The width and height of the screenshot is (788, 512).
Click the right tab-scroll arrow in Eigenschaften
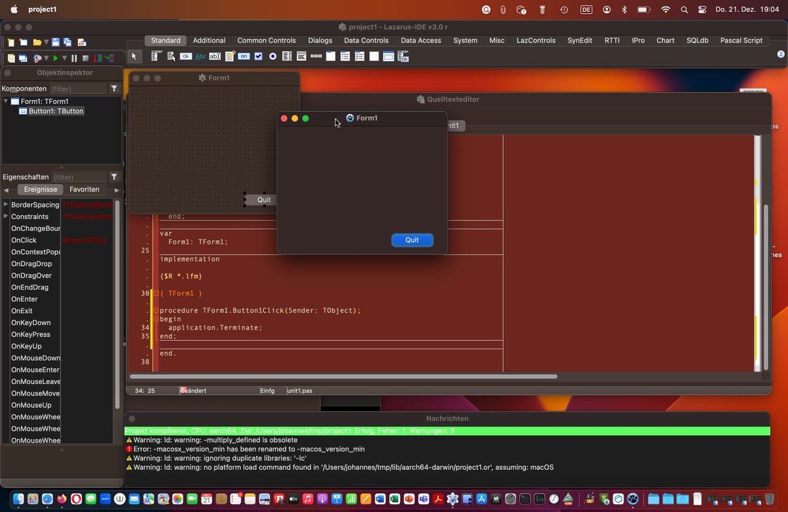pos(118,190)
